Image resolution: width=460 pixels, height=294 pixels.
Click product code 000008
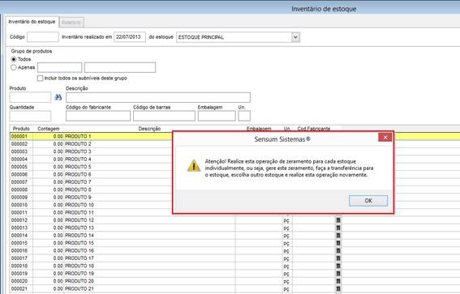pos(19,190)
